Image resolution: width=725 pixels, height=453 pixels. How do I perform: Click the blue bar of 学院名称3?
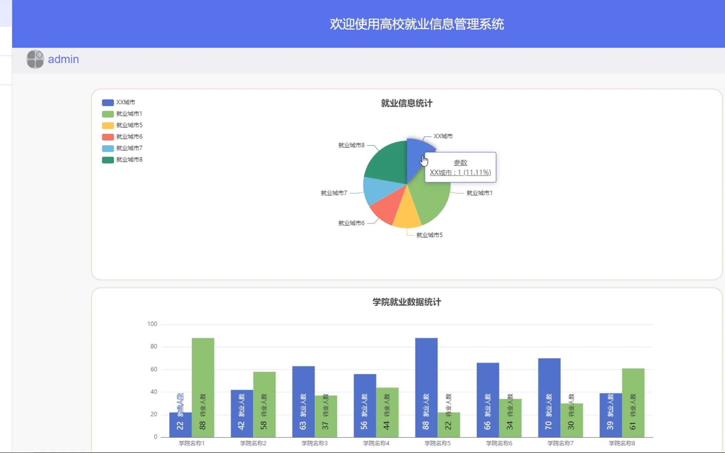pyautogui.click(x=303, y=402)
